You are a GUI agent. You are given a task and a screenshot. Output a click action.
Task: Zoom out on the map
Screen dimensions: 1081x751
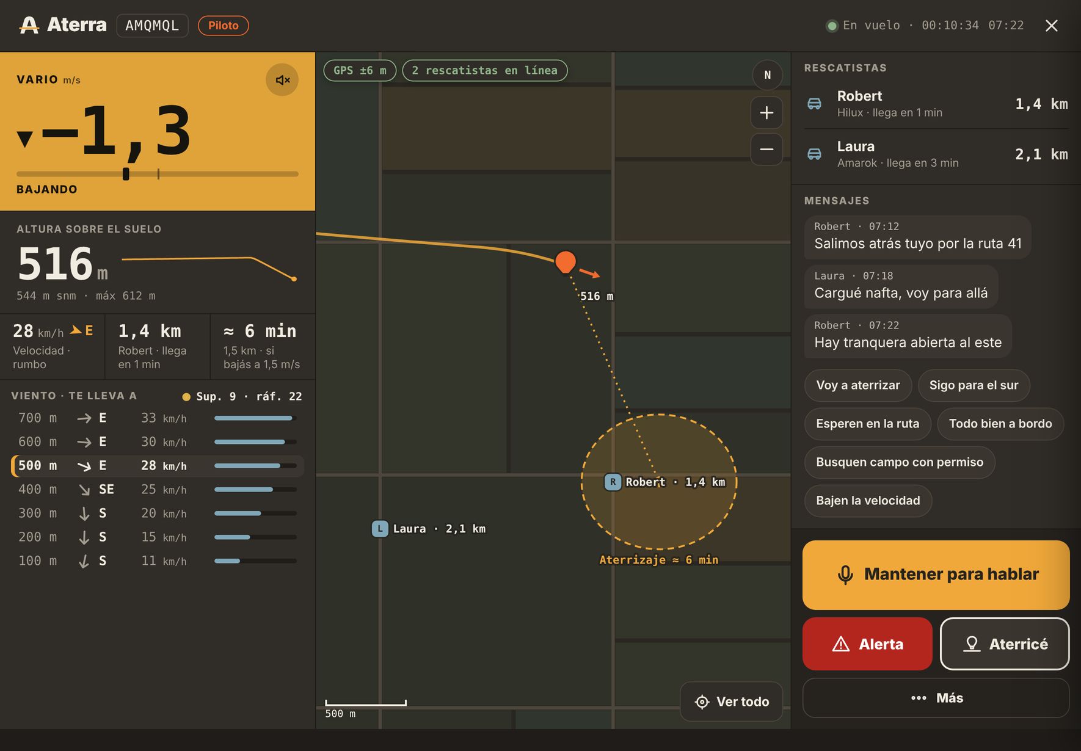[x=766, y=150]
